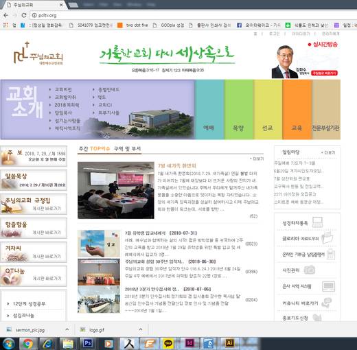Click 더보기 above the featured article

click(257, 159)
